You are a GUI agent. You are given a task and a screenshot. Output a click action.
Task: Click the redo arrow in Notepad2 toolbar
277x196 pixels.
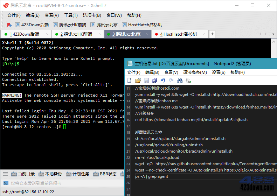click(x=171, y=81)
